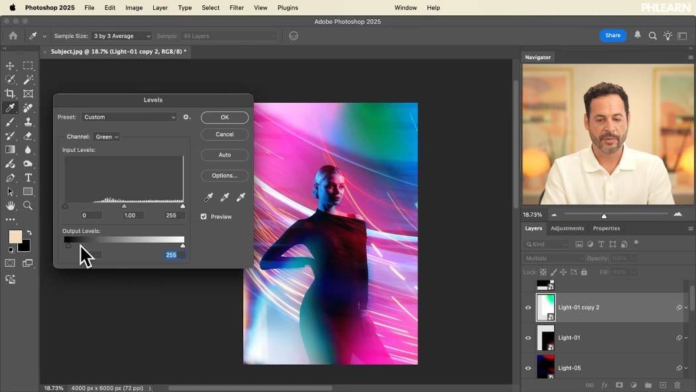Confirm Levels with OK button
Screen dimensions: 696x392
225,117
